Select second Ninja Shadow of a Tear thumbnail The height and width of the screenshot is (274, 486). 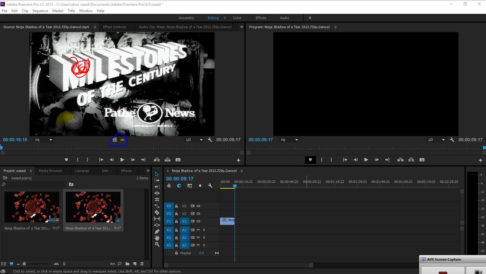(x=93, y=207)
